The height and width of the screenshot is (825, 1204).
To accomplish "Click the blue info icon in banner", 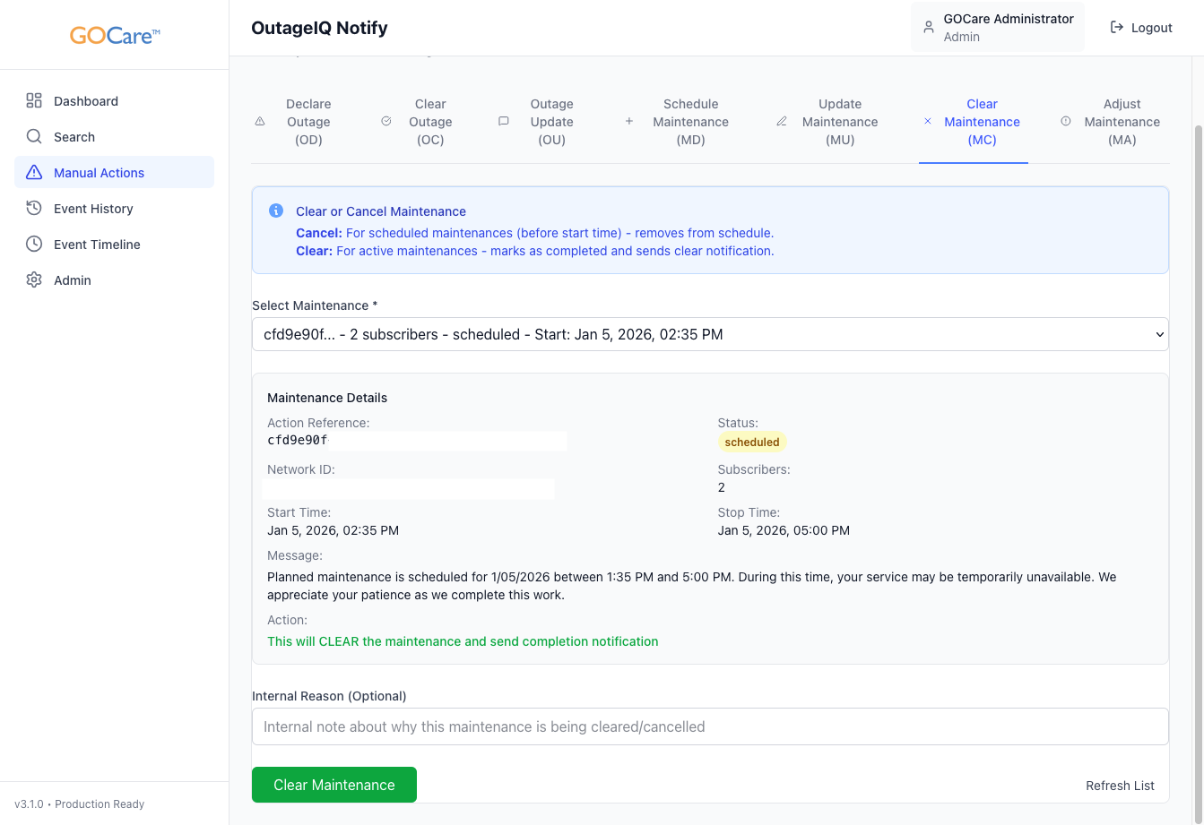I will coord(276,211).
